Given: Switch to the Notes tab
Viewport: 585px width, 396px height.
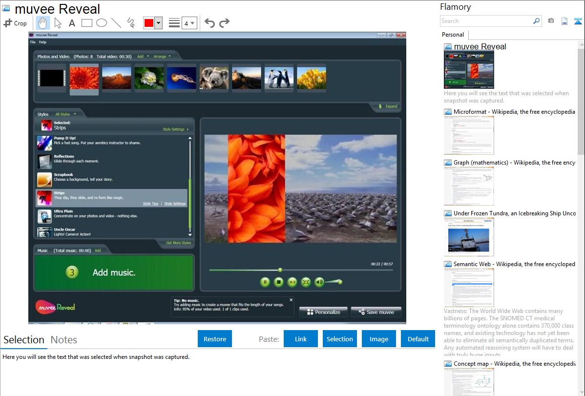Looking at the screenshot, I should point(63,340).
